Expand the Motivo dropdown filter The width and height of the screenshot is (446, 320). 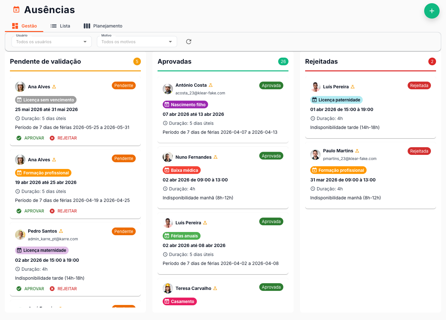137,42
